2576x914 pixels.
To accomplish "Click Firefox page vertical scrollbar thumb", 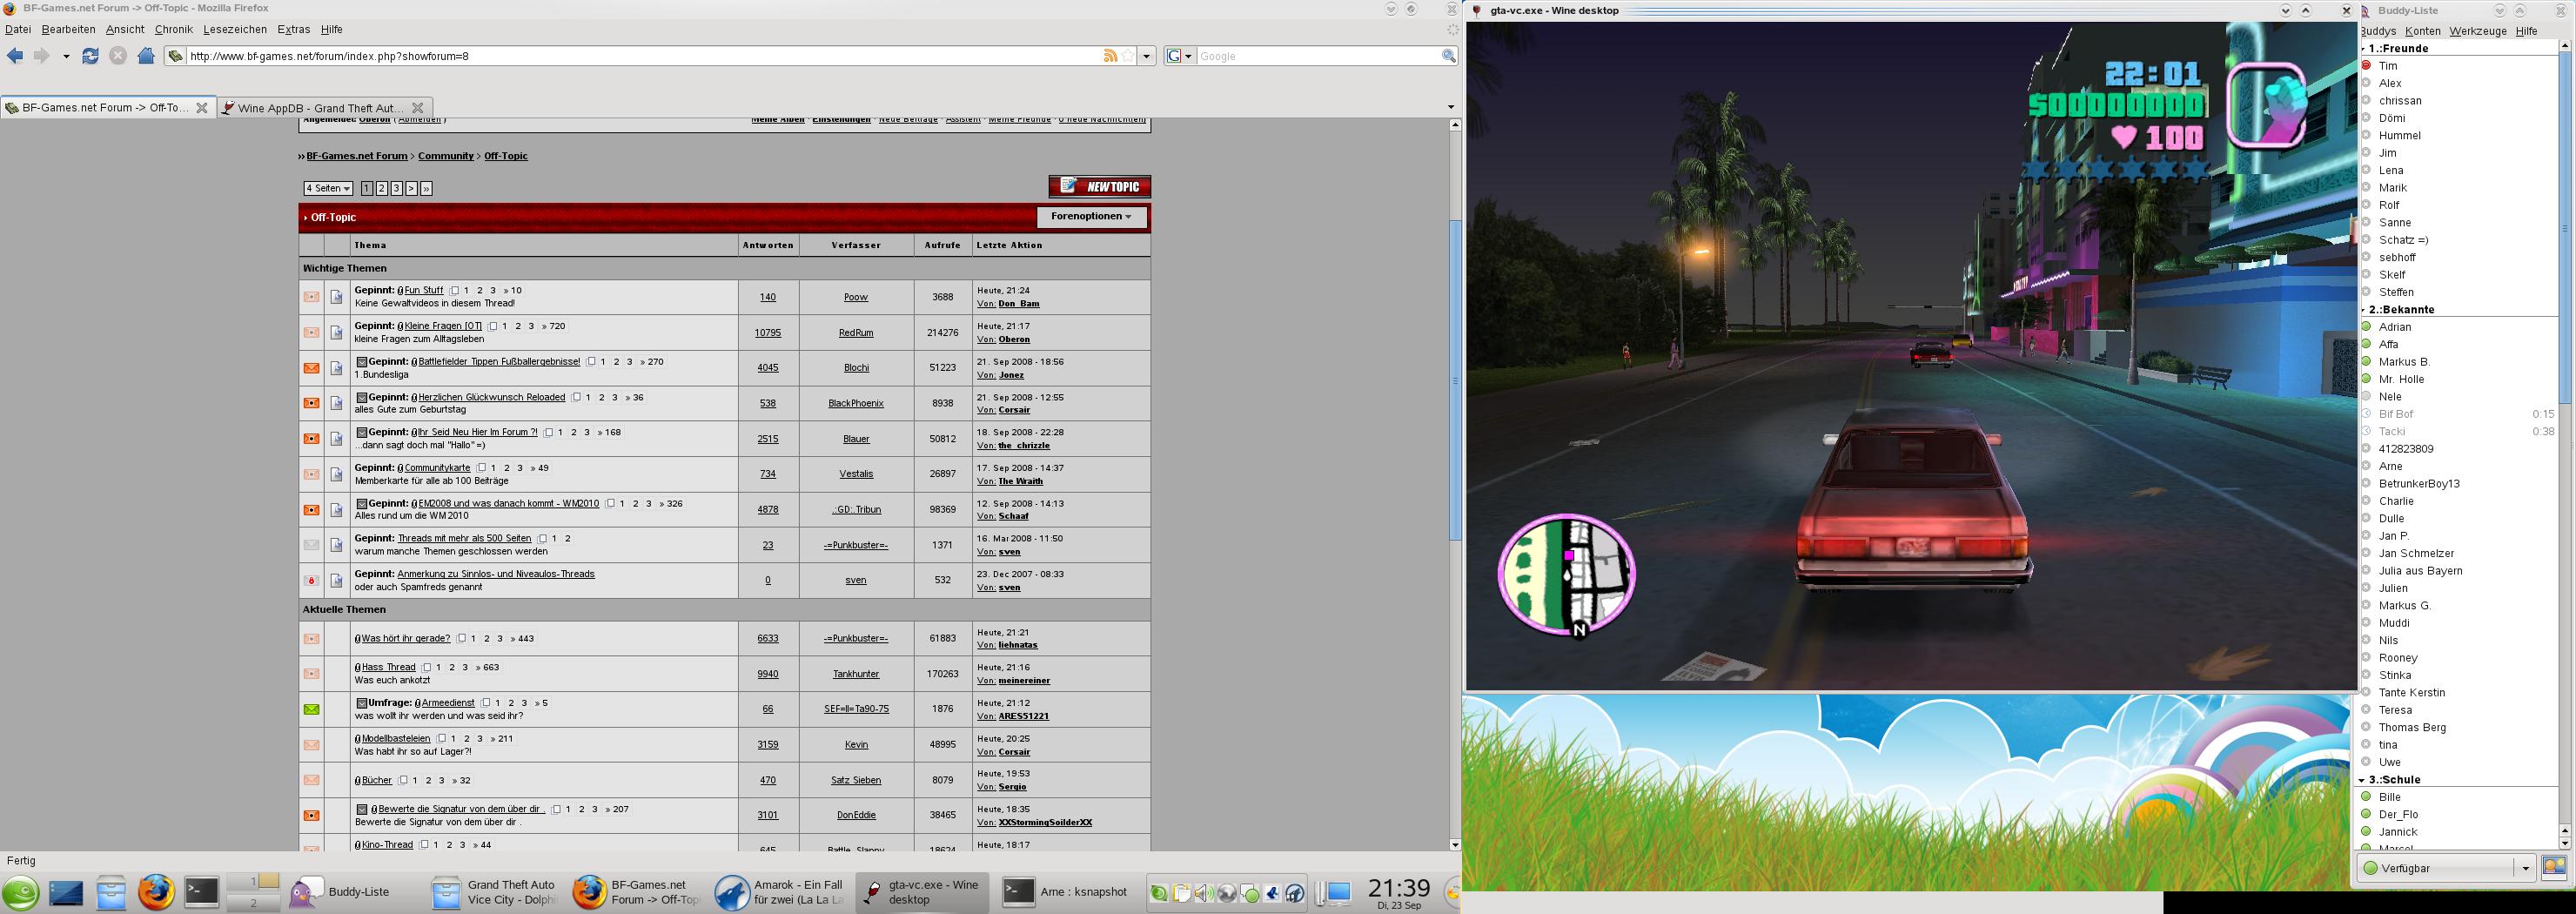I will (1455, 380).
